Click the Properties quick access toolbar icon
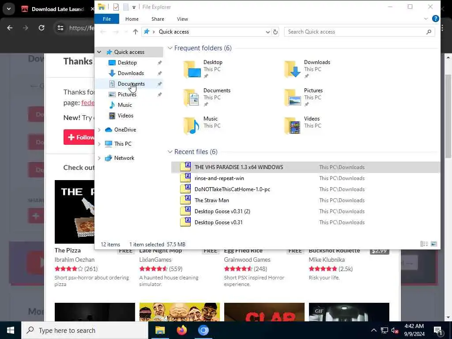Screen dimensions: 452x339 coord(116,7)
